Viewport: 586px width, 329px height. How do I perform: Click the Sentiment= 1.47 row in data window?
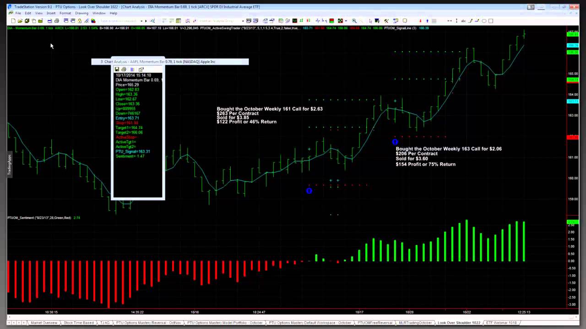tap(130, 156)
